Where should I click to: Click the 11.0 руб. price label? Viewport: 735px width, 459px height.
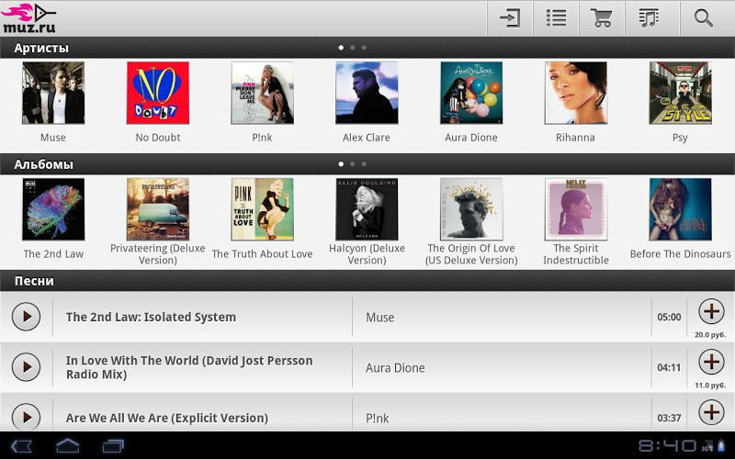point(710,385)
